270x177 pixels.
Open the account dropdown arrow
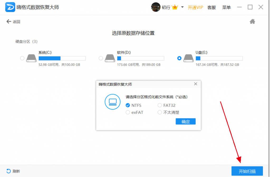[x=182, y=7]
